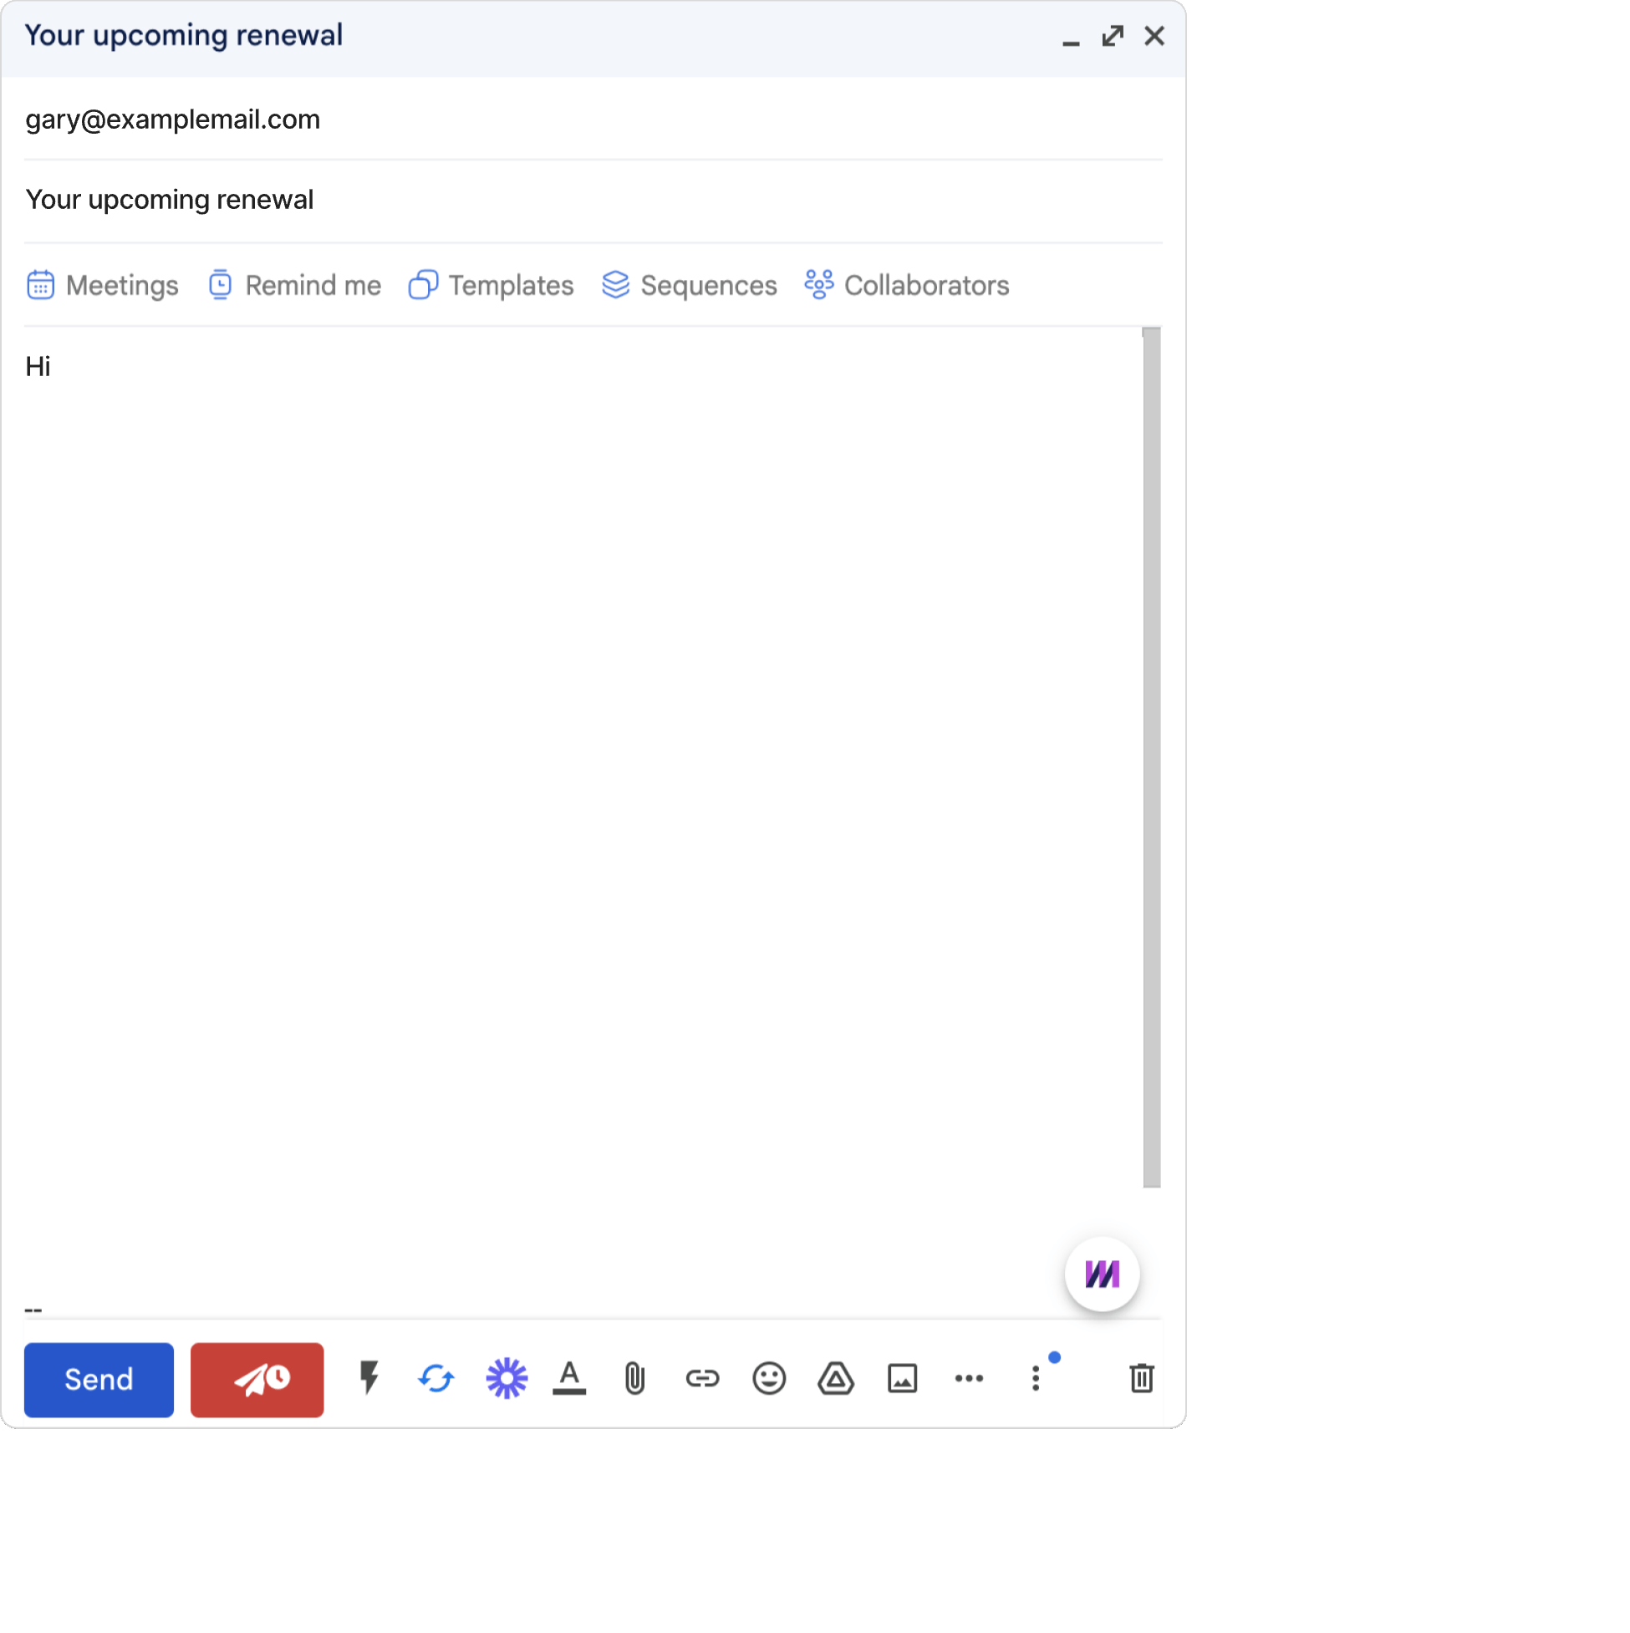
Task: Open the Sequences panel
Action: point(690,285)
